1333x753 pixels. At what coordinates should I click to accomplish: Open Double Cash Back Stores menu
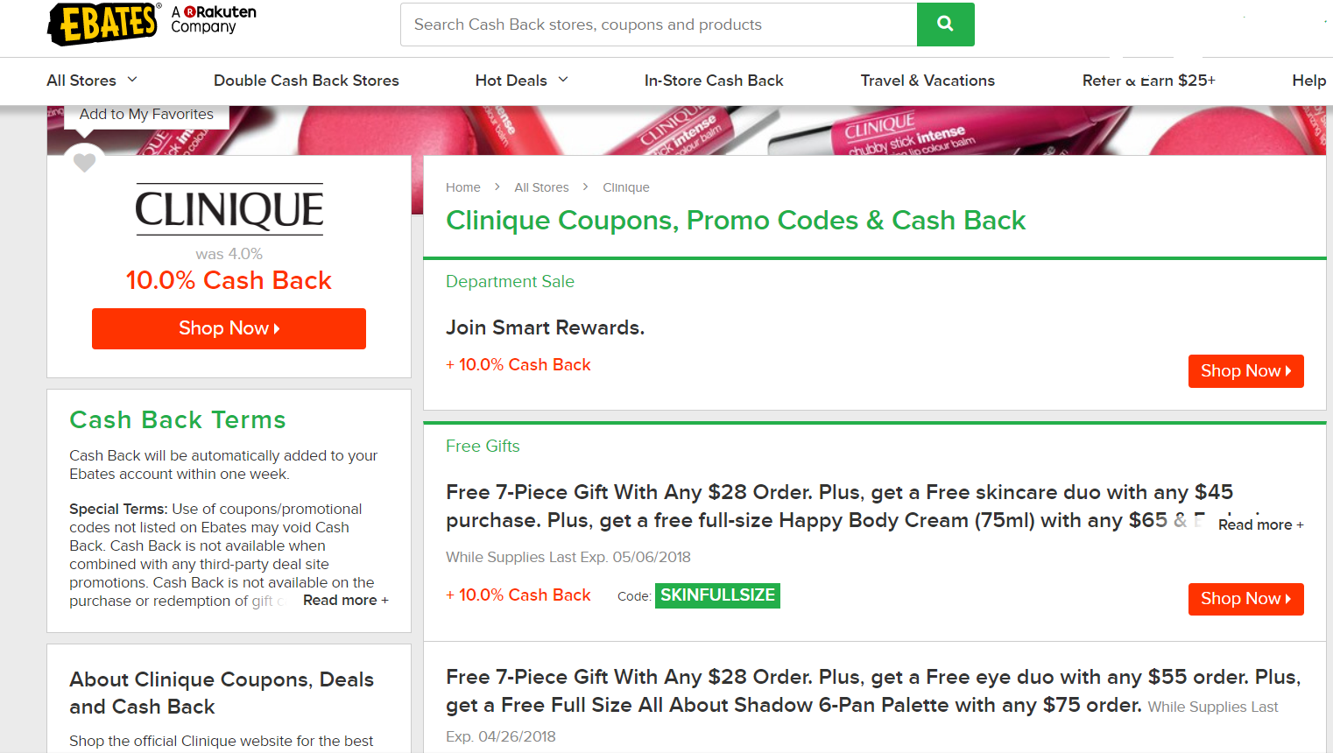(306, 81)
